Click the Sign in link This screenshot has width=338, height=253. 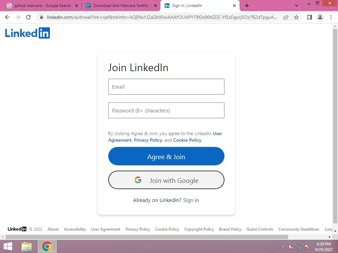click(191, 200)
